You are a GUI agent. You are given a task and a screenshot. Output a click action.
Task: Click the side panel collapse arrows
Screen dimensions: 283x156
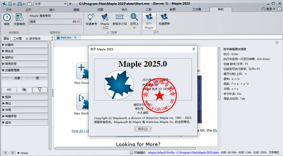(52, 38)
